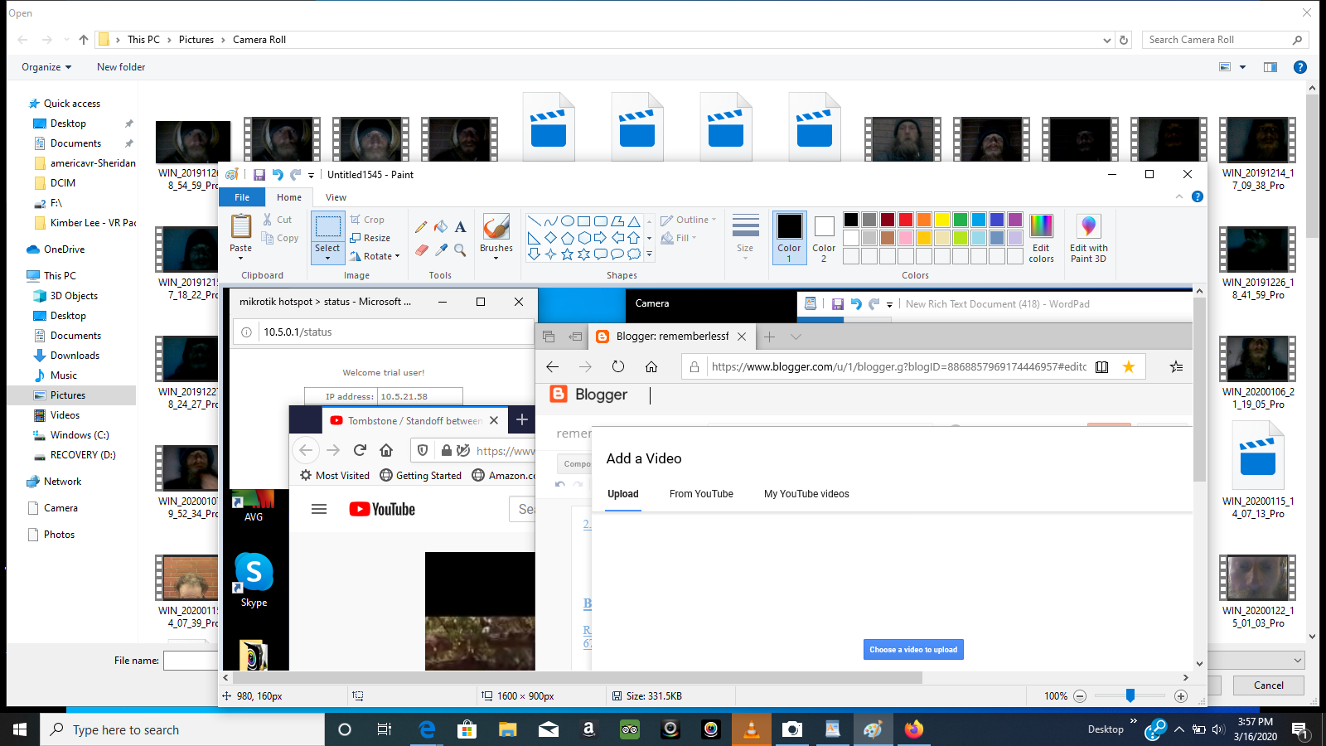Click the Paint Help question mark icon
The image size is (1326, 746).
click(x=1197, y=196)
